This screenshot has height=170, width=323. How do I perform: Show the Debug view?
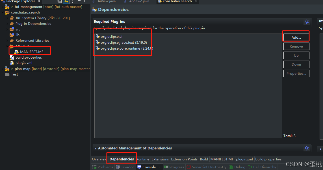coord(237,167)
